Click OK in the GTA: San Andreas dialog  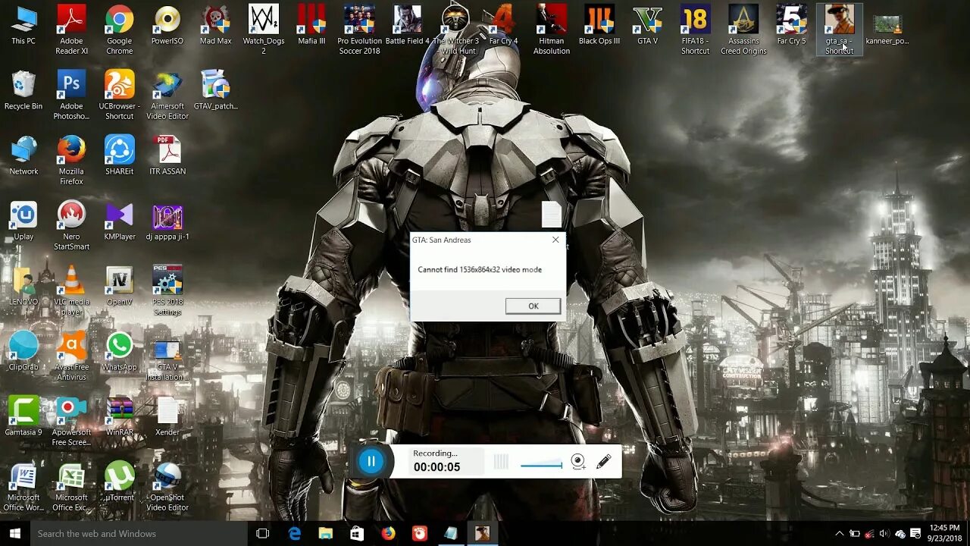pos(533,306)
